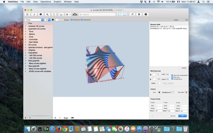Screen dimensions: 213x133
Task: Expand the 'Klein Bottle' item
Action: coord(25,42)
